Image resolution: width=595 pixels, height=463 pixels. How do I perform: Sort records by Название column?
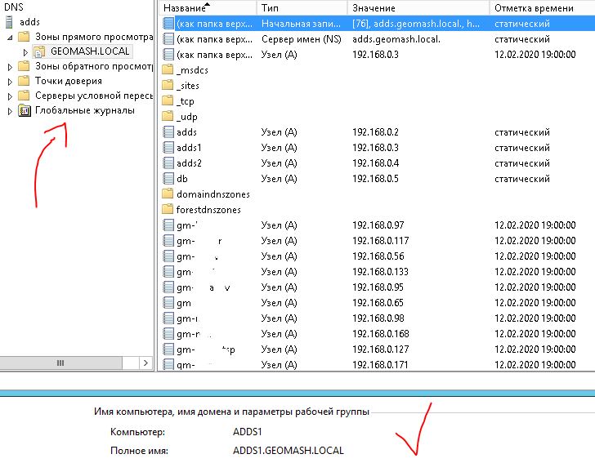click(x=208, y=7)
